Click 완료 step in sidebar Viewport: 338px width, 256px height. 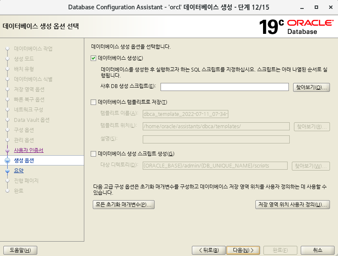(x=19, y=191)
